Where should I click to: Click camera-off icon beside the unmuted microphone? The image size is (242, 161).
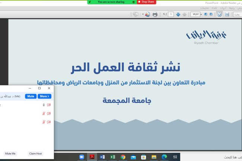[49, 105]
